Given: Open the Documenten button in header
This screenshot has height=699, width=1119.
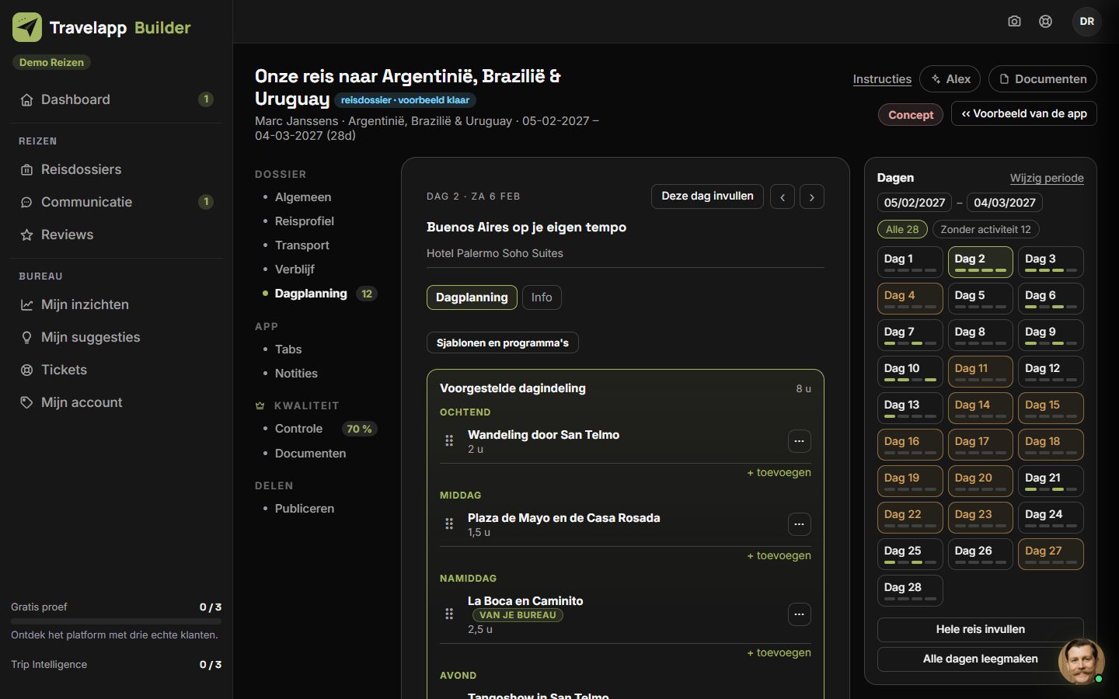Looking at the screenshot, I should point(1043,79).
